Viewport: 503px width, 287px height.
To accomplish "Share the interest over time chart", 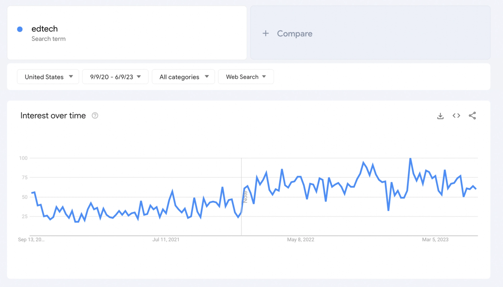I will [x=472, y=116].
